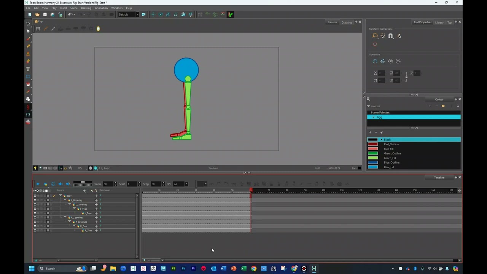Enable the Snap magnet option in Tool Properties
Image resolution: width=487 pixels, height=274 pixels.
(391, 36)
